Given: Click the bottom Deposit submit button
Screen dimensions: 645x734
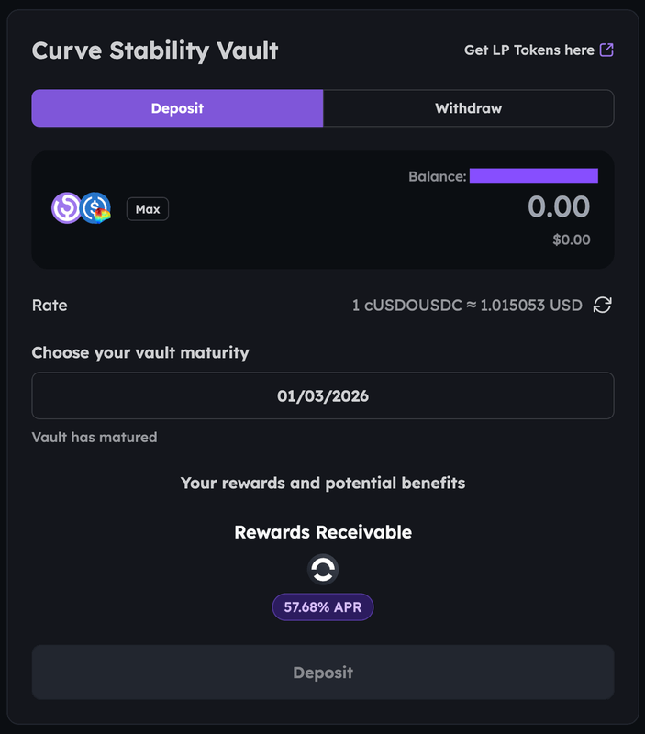Looking at the screenshot, I should point(323,673).
